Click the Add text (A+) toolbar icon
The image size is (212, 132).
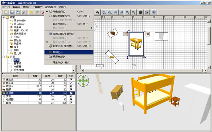point(98,12)
